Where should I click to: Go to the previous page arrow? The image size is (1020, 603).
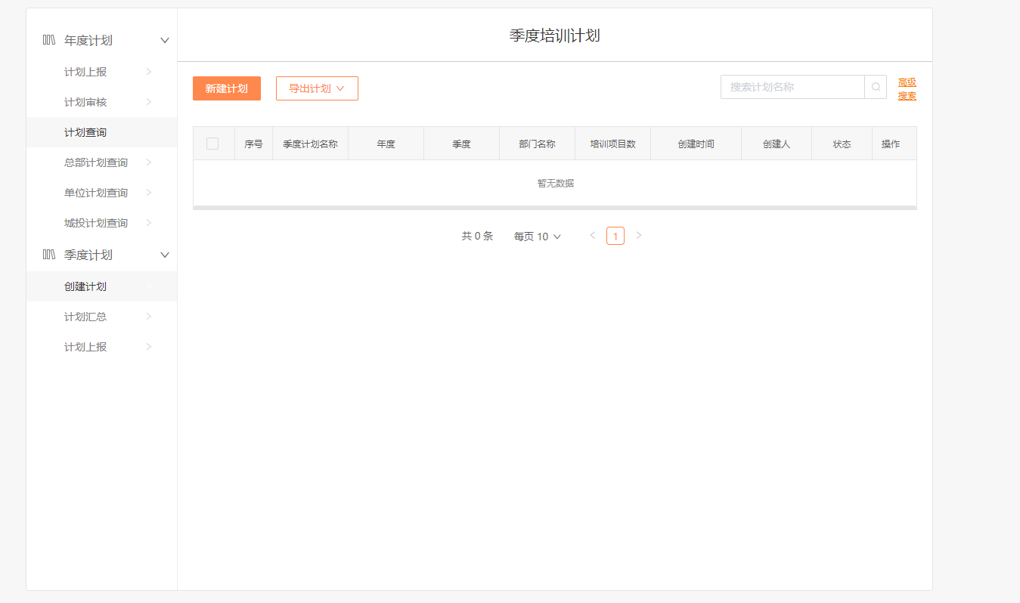[593, 236]
